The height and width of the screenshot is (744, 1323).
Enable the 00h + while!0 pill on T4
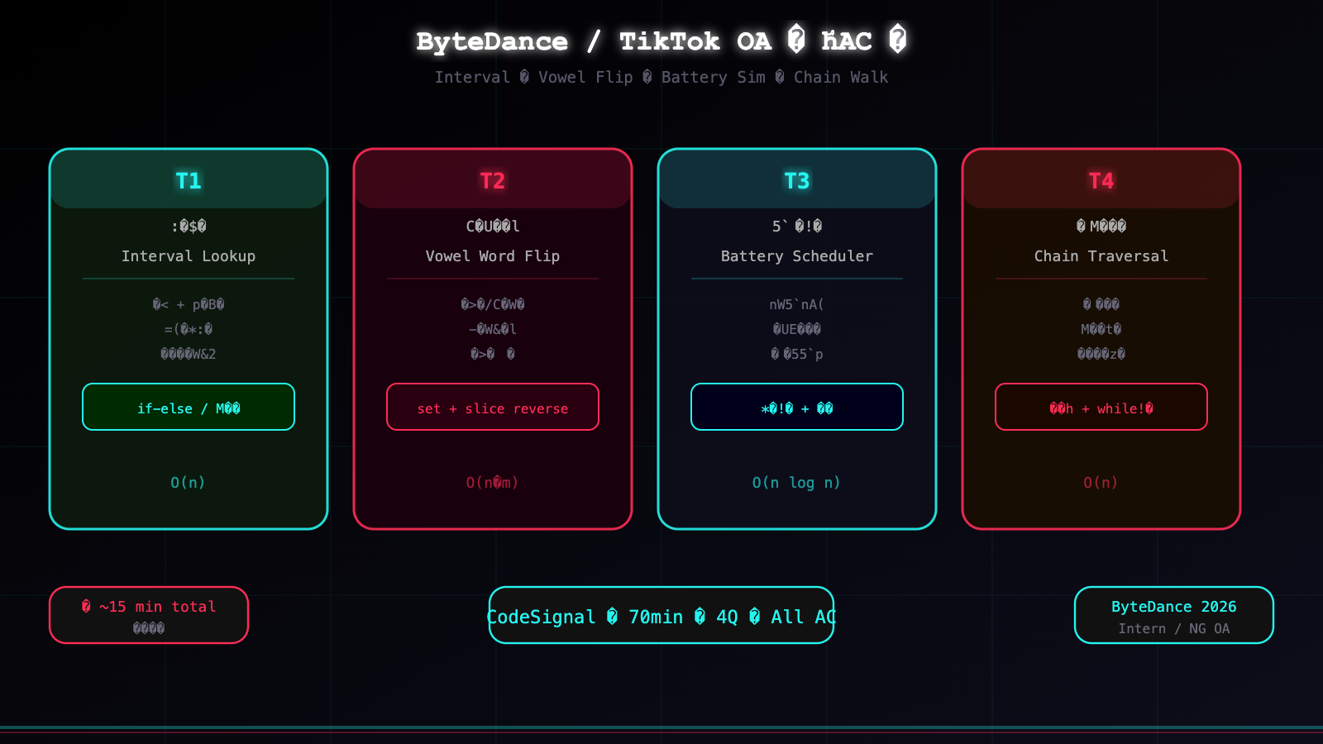[1101, 407]
